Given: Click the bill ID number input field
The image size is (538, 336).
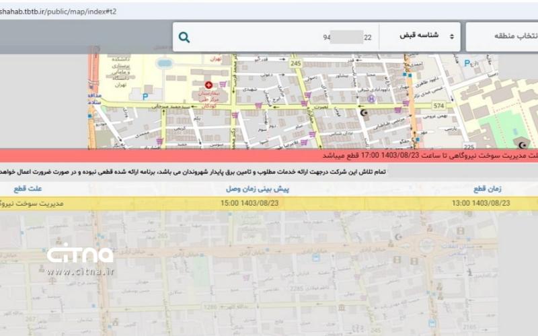Looking at the screenshot, I should click(x=282, y=38).
